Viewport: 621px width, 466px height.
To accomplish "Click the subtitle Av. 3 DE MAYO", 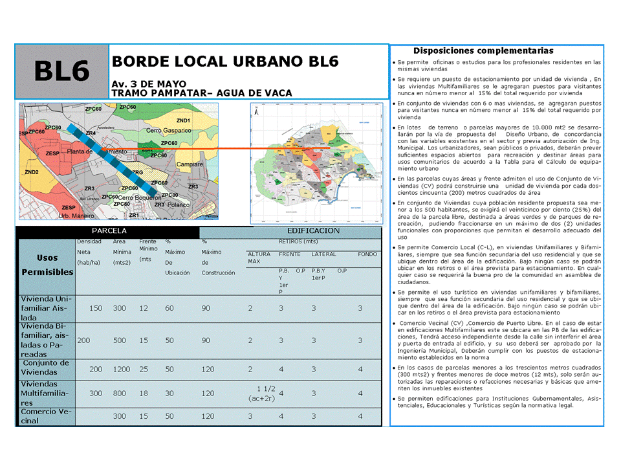I will click(x=149, y=84).
